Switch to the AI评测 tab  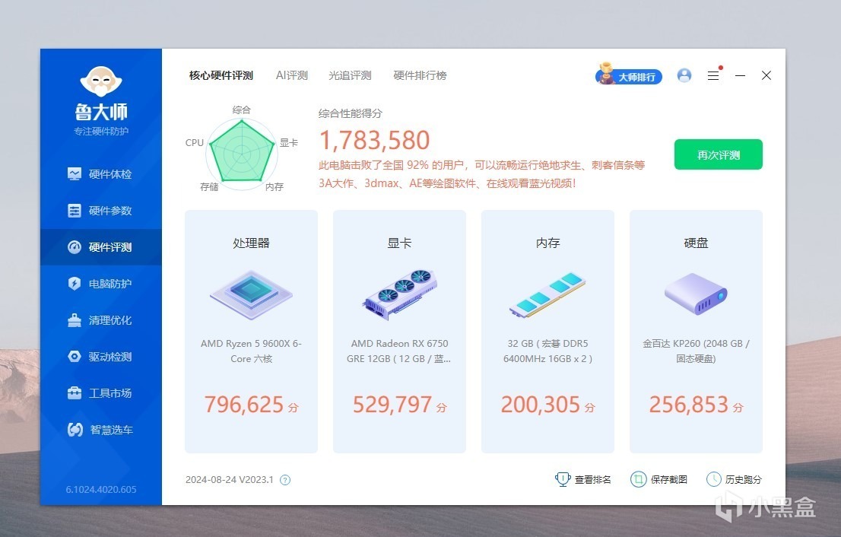[292, 75]
